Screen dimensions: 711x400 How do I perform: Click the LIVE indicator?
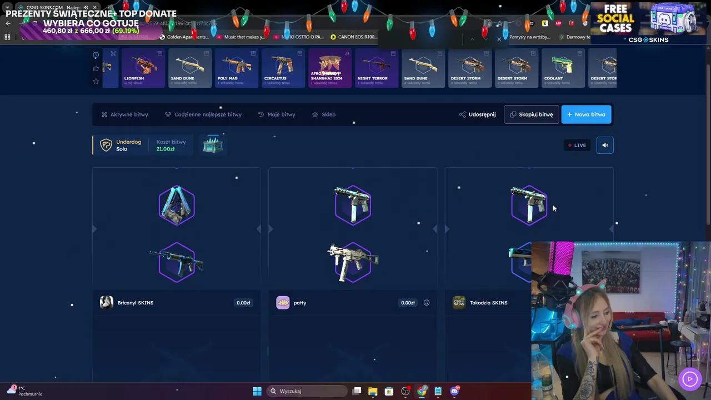[x=577, y=146]
